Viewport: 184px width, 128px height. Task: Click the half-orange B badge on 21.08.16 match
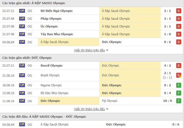click(179, 75)
